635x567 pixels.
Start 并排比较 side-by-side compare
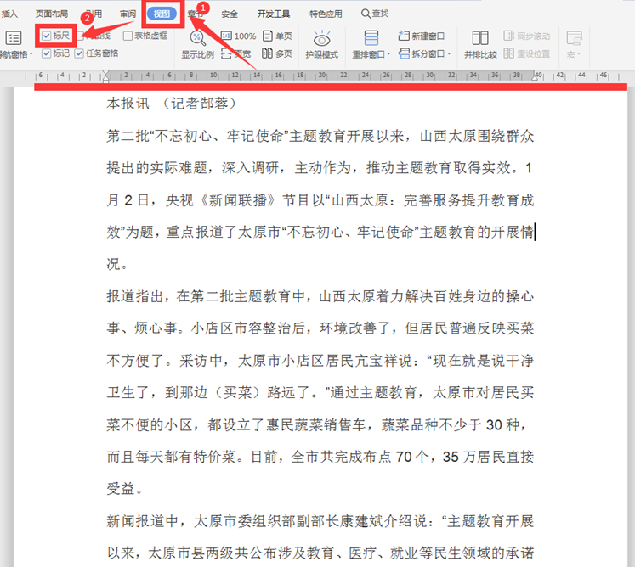point(480,44)
